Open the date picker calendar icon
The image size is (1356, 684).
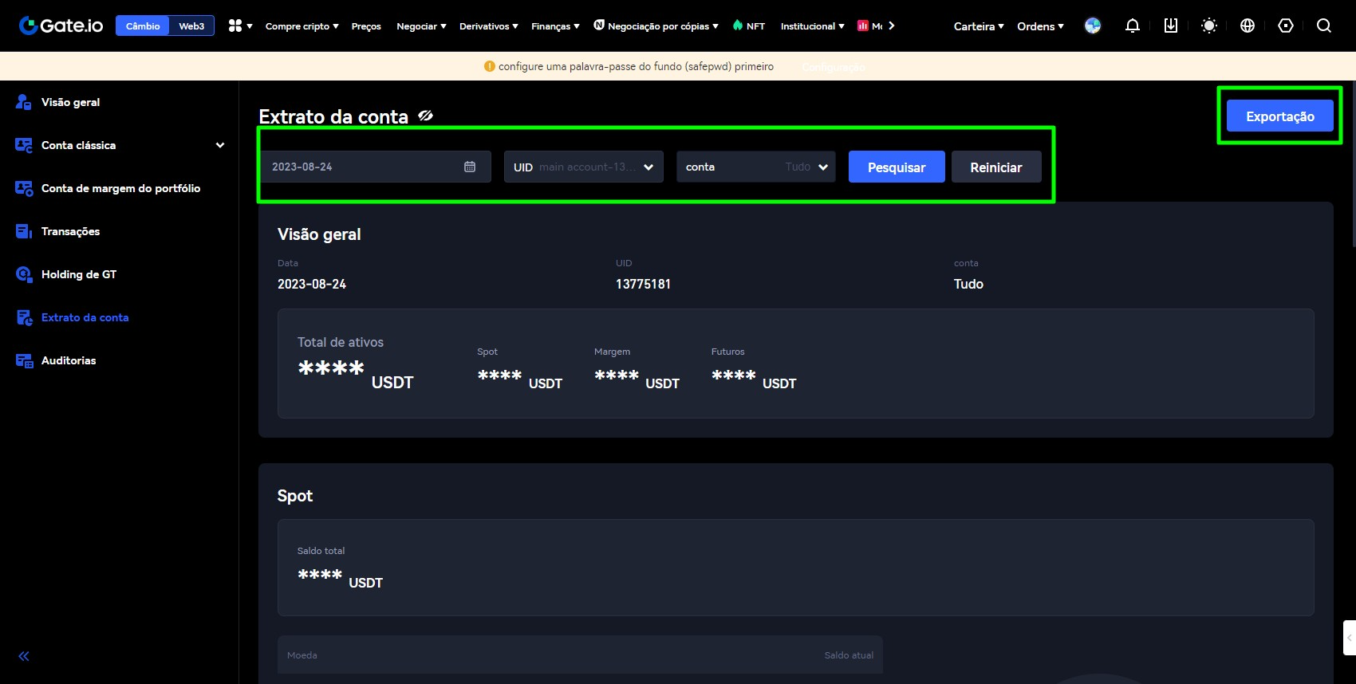pyautogui.click(x=470, y=167)
